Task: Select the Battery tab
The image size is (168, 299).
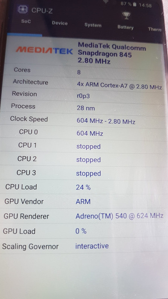Action: click(125, 27)
